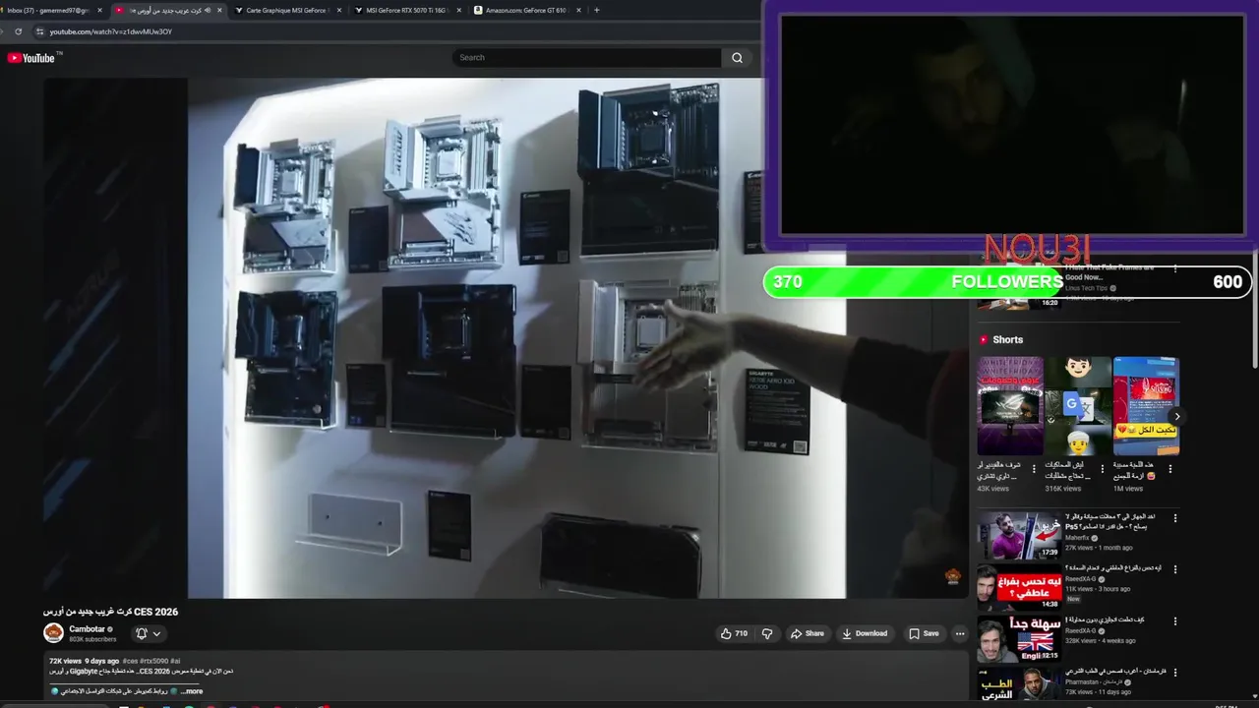Viewport: 1259px width, 708px height.
Task: Open the Cambotar channel name link
Action: click(x=87, y=629)
